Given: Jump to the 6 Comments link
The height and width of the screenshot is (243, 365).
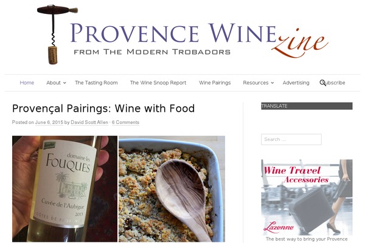Looking at the screenshot, I should [x=125, y=122].
